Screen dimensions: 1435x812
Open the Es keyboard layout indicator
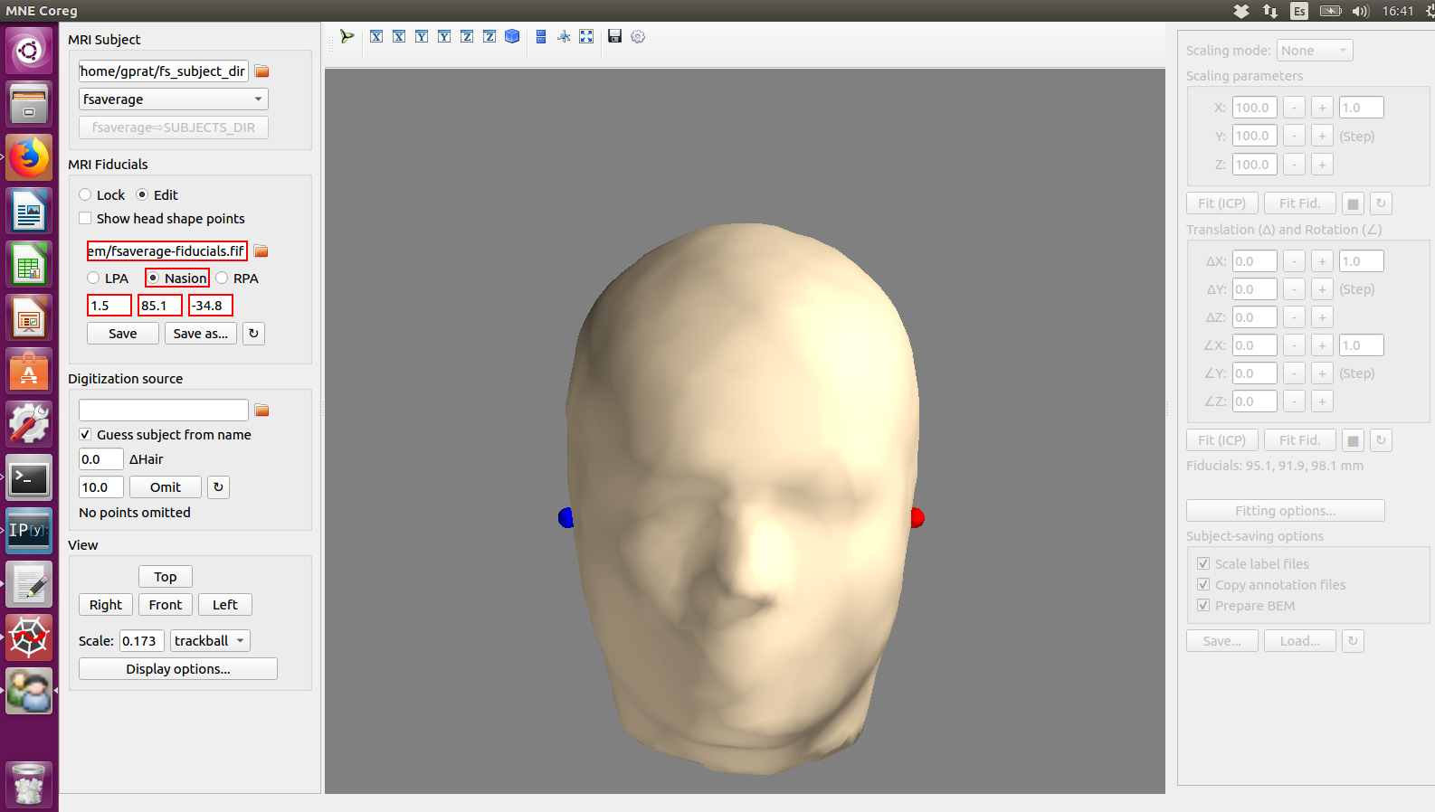click(x=1300, y=11)
